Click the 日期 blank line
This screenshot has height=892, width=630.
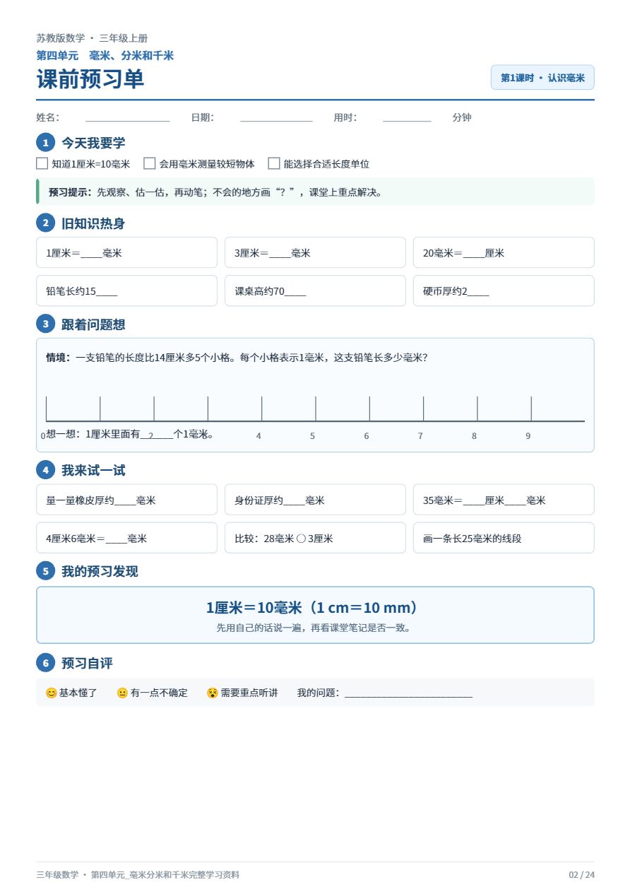click(x=276, y=118)
